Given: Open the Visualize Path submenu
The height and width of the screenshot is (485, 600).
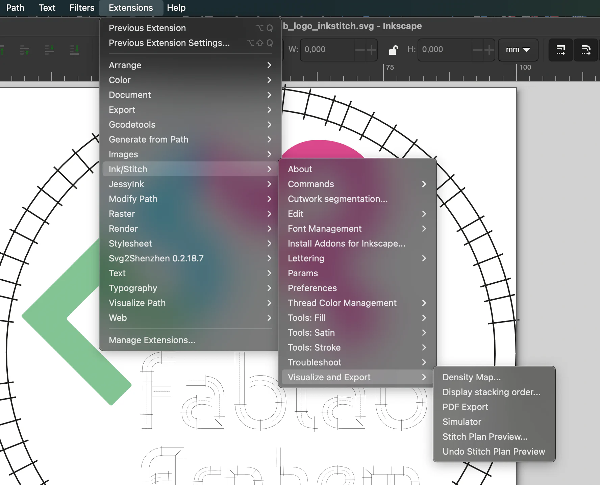Looking at the screenshot, I should [x=191, y=303].
